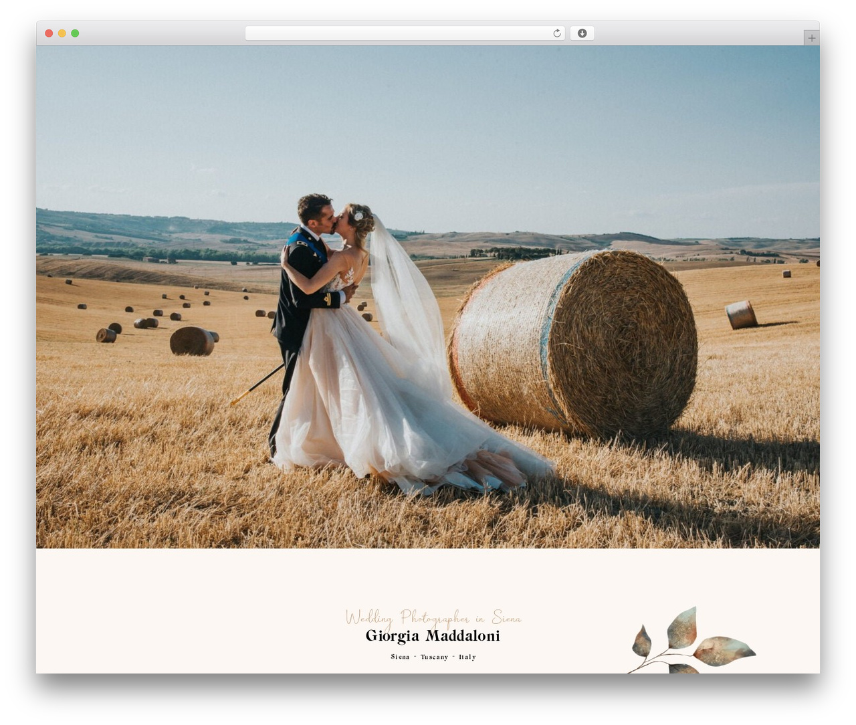This screenshot has width=856, height=725.
Task: Reload the page using the refresh icon
Action: [x=556, y=33]
